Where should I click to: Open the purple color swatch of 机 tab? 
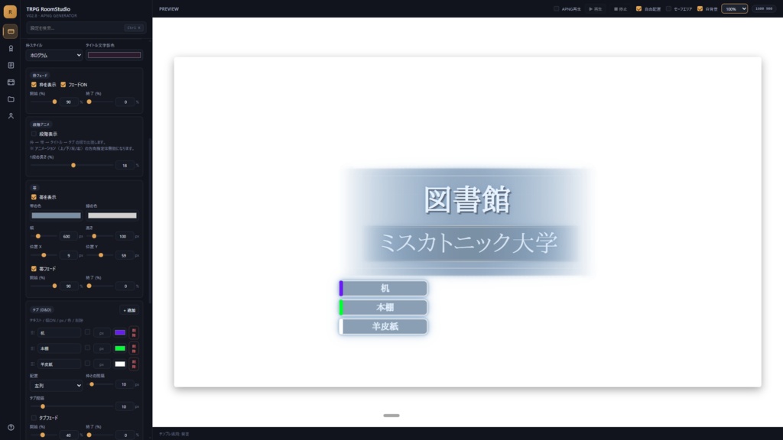click(x=120, y=333)
